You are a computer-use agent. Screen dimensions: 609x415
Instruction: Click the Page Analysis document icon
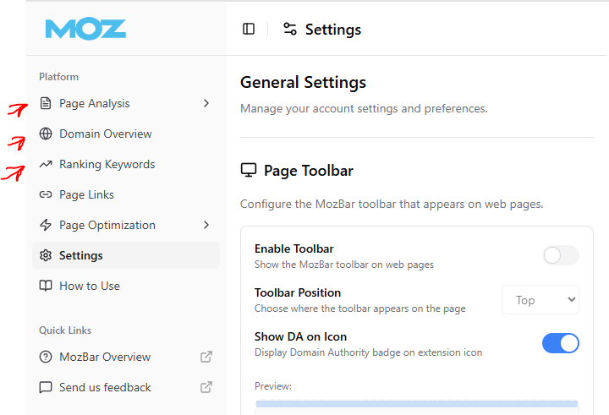[x=46, y=103]
